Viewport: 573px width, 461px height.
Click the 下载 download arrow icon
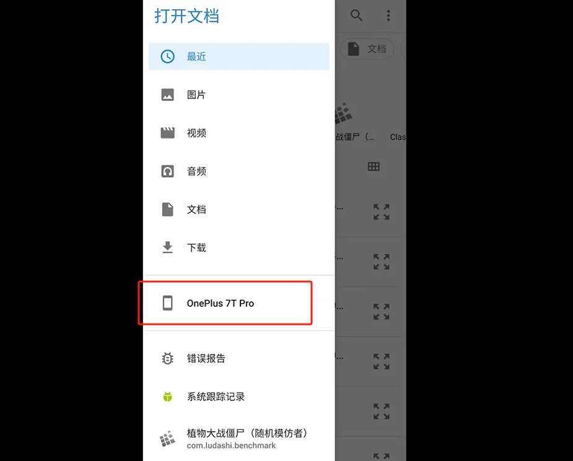pos(167,248)
